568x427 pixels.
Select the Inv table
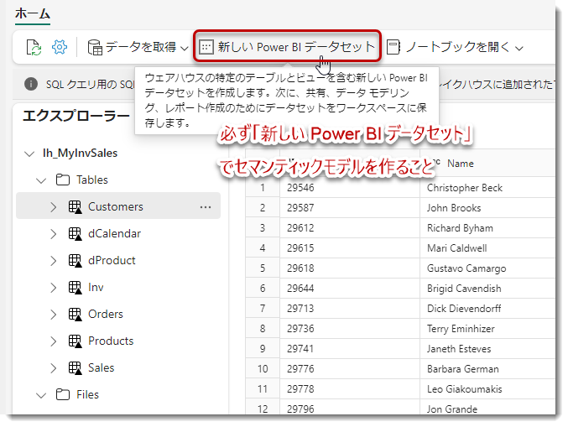point(96,287)
